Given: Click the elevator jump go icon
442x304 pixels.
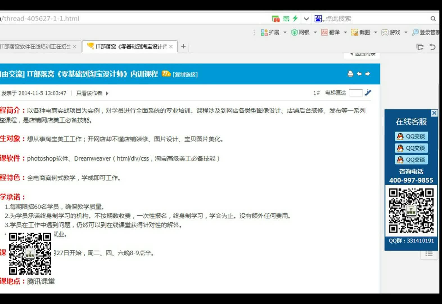Looking at the screenshot, I should pos(368,93).
